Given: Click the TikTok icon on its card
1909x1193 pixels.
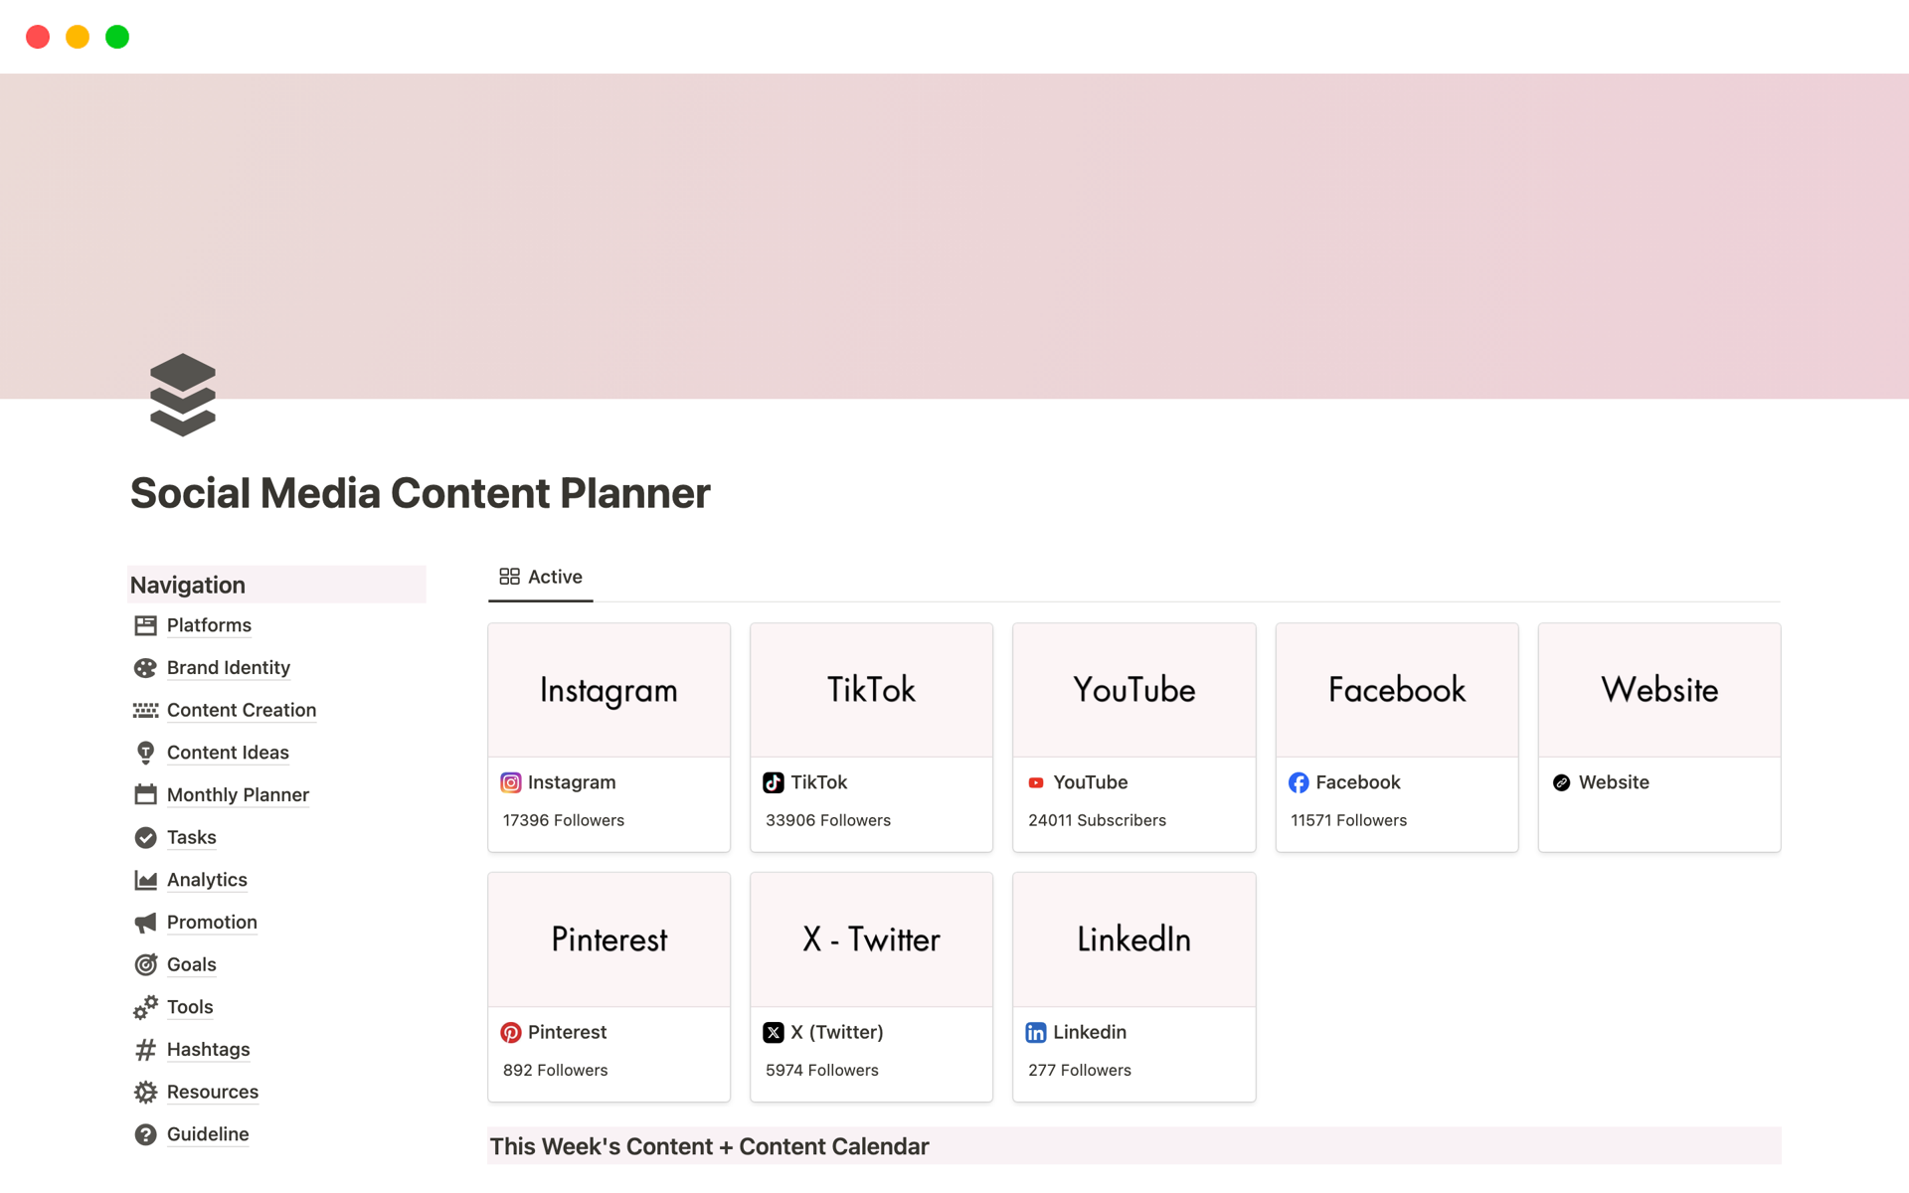Looking at the screenshot, I should [x=775, y=782].
